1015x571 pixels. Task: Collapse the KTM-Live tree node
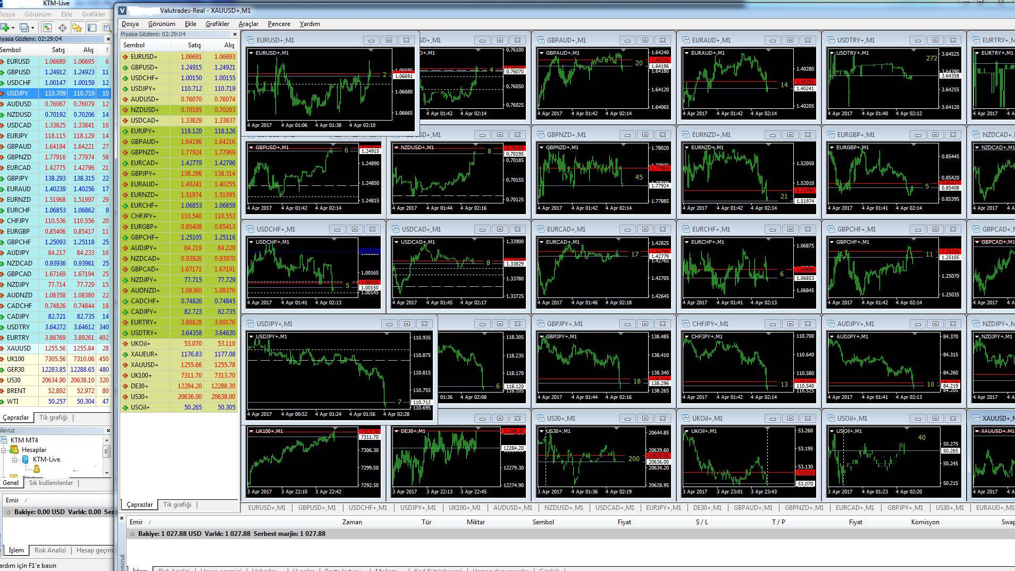pyautogui.click(x=15, y=459)
